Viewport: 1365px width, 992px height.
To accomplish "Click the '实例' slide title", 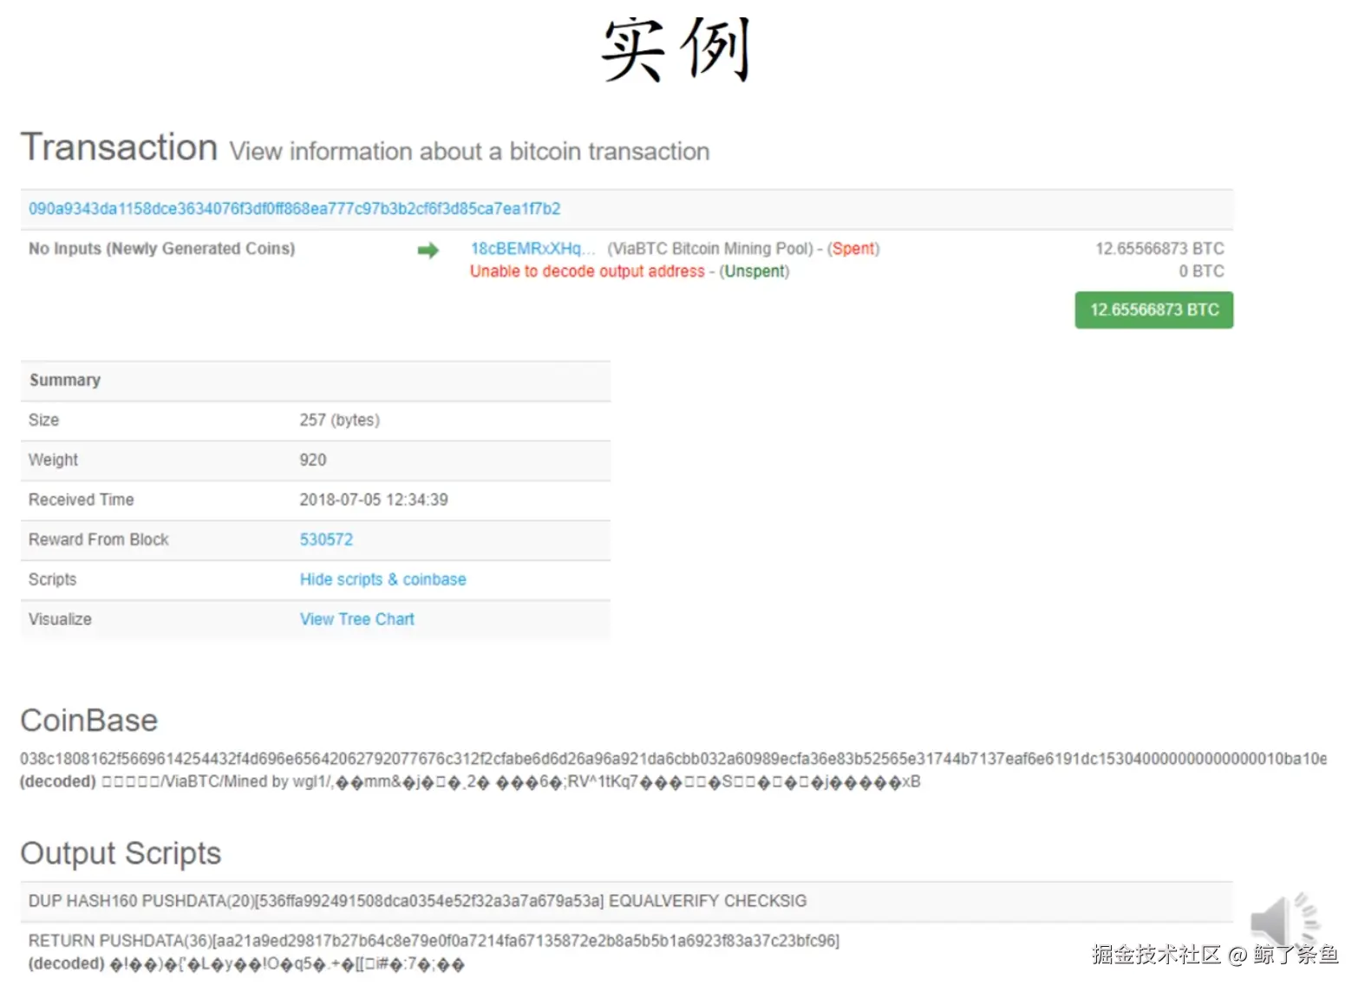I will 676,49.
